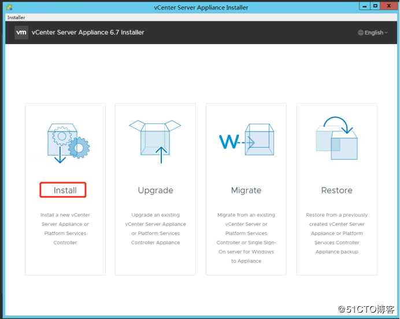Open the English language dropdown
Viewport: 400px width, 319px height.
pyautogui.click(x=372, y=32)
